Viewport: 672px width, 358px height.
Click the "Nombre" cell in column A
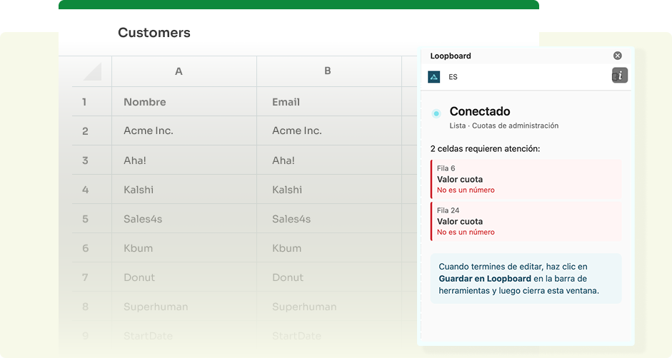[184, 101]
